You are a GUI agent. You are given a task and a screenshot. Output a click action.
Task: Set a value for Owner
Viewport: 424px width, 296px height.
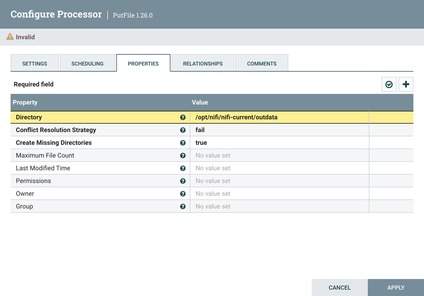click(280, 194)
